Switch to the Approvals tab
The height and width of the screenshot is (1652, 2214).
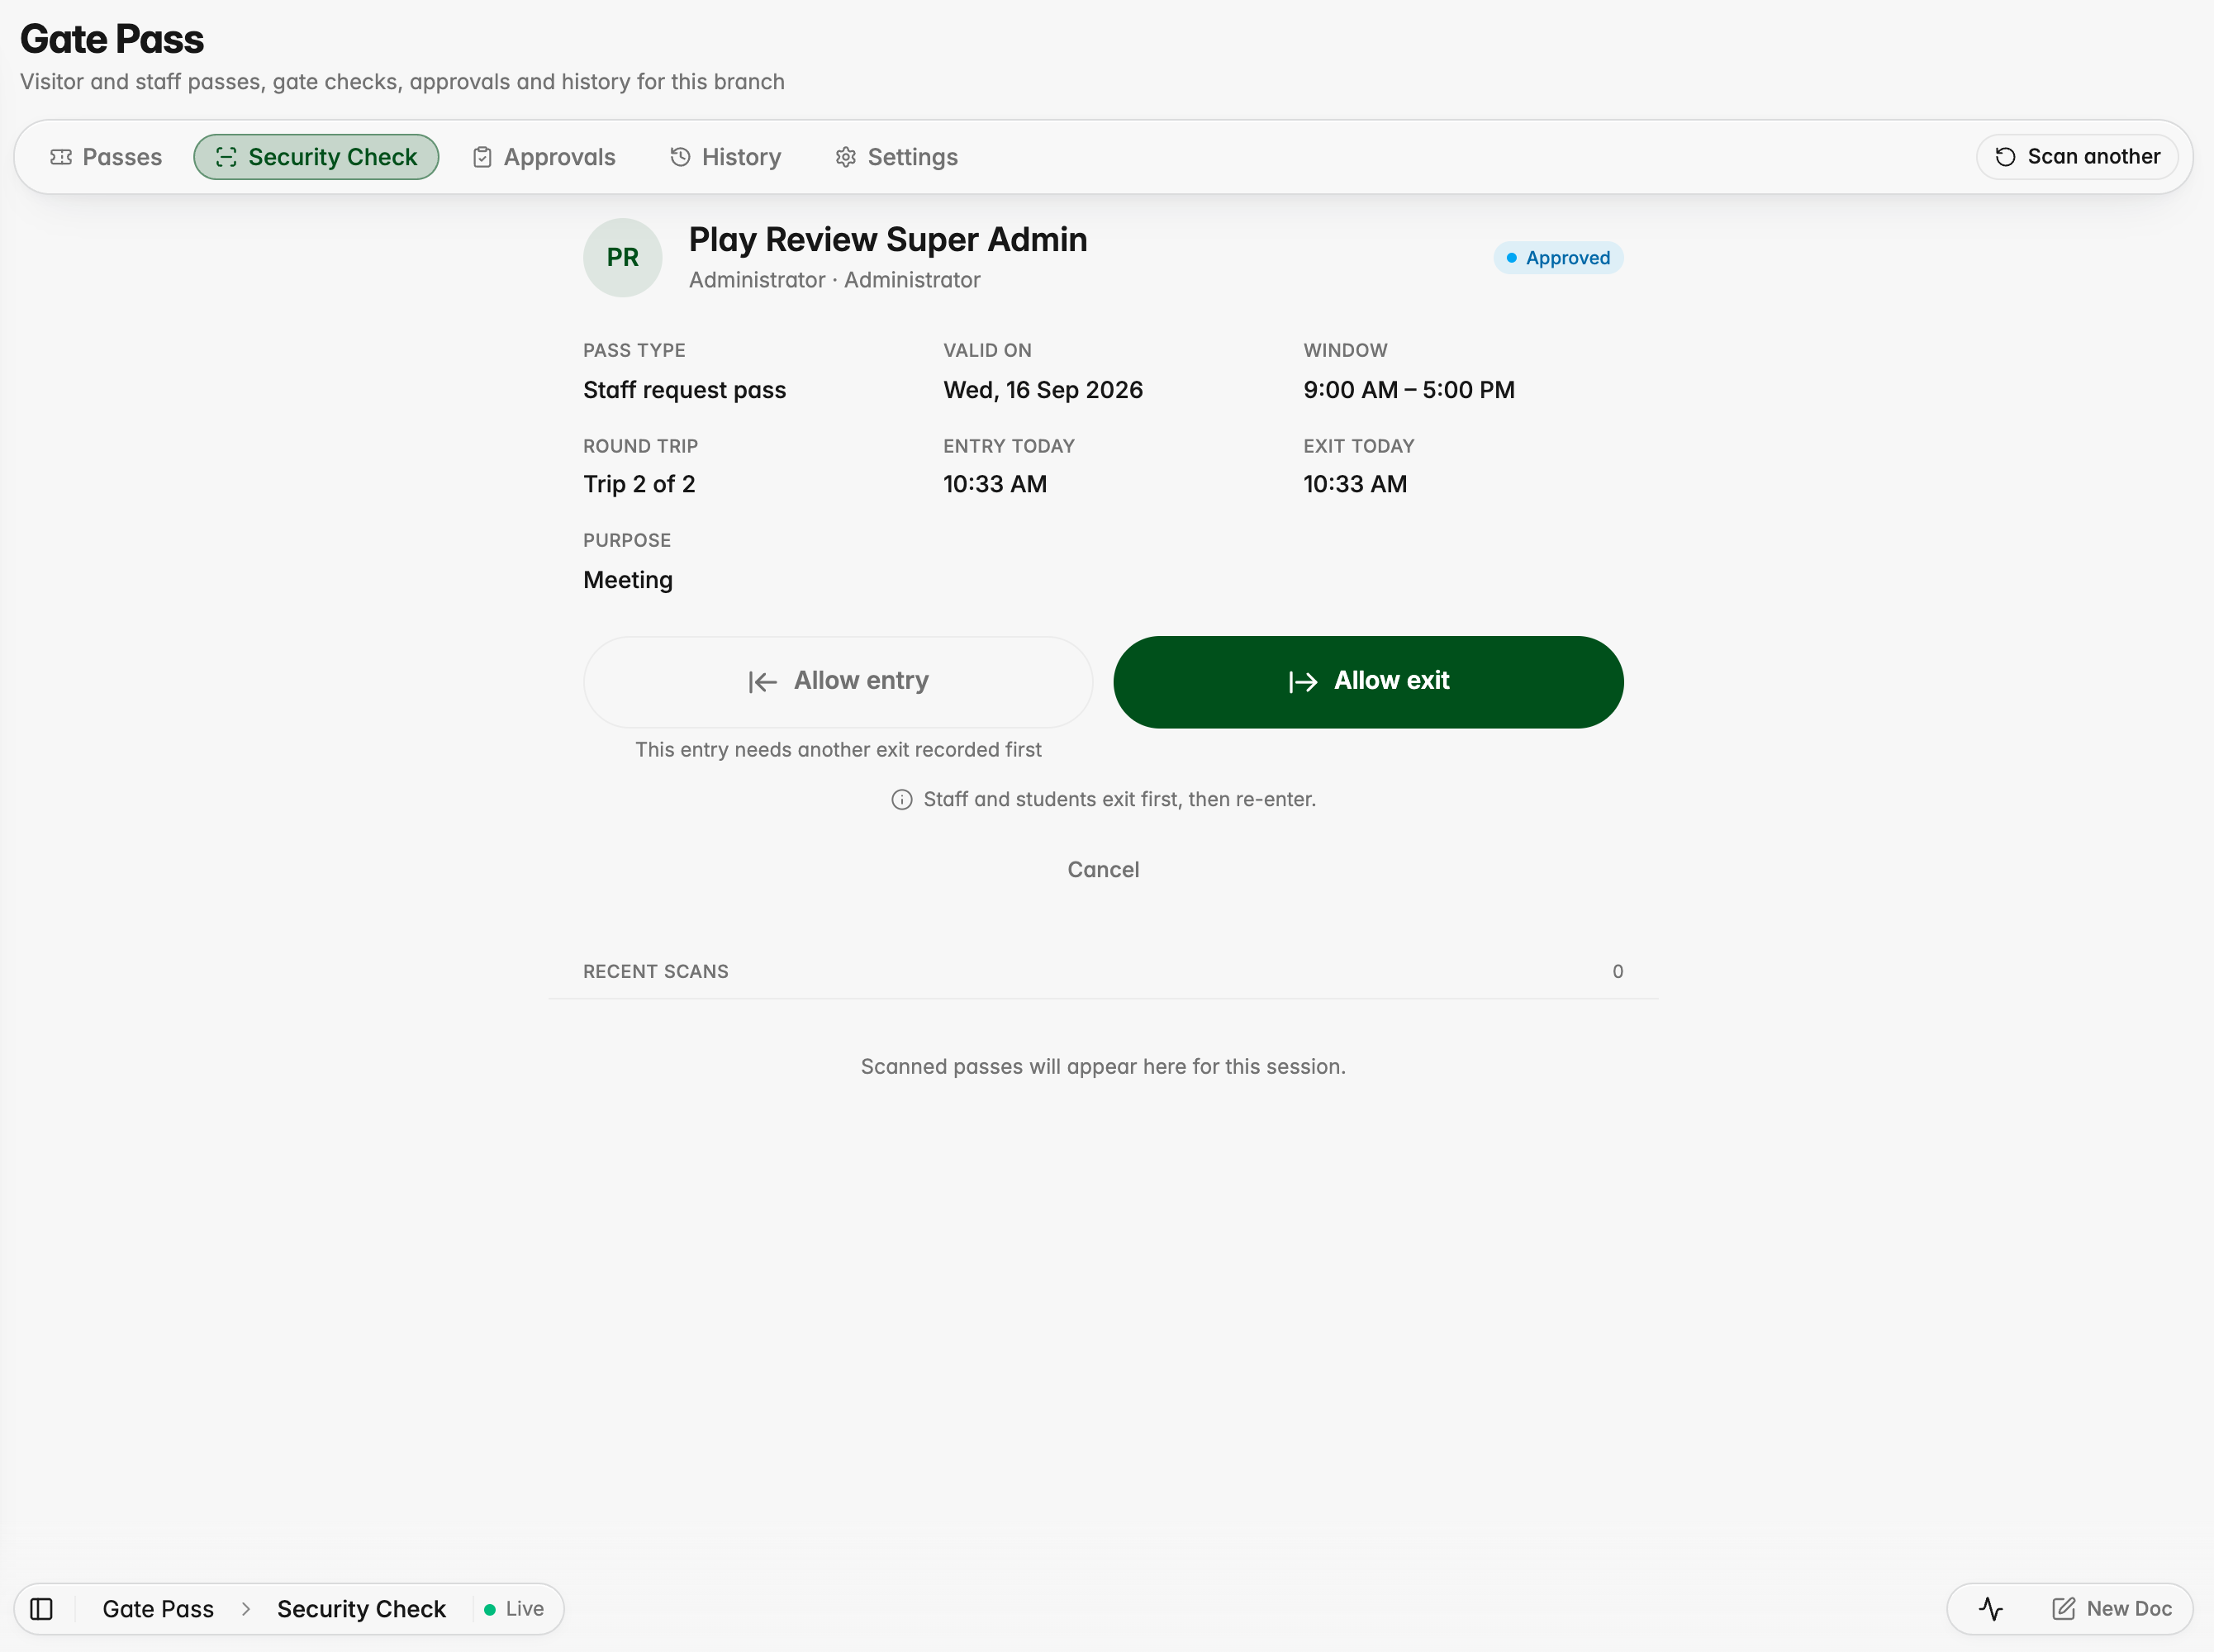[544, 157]
